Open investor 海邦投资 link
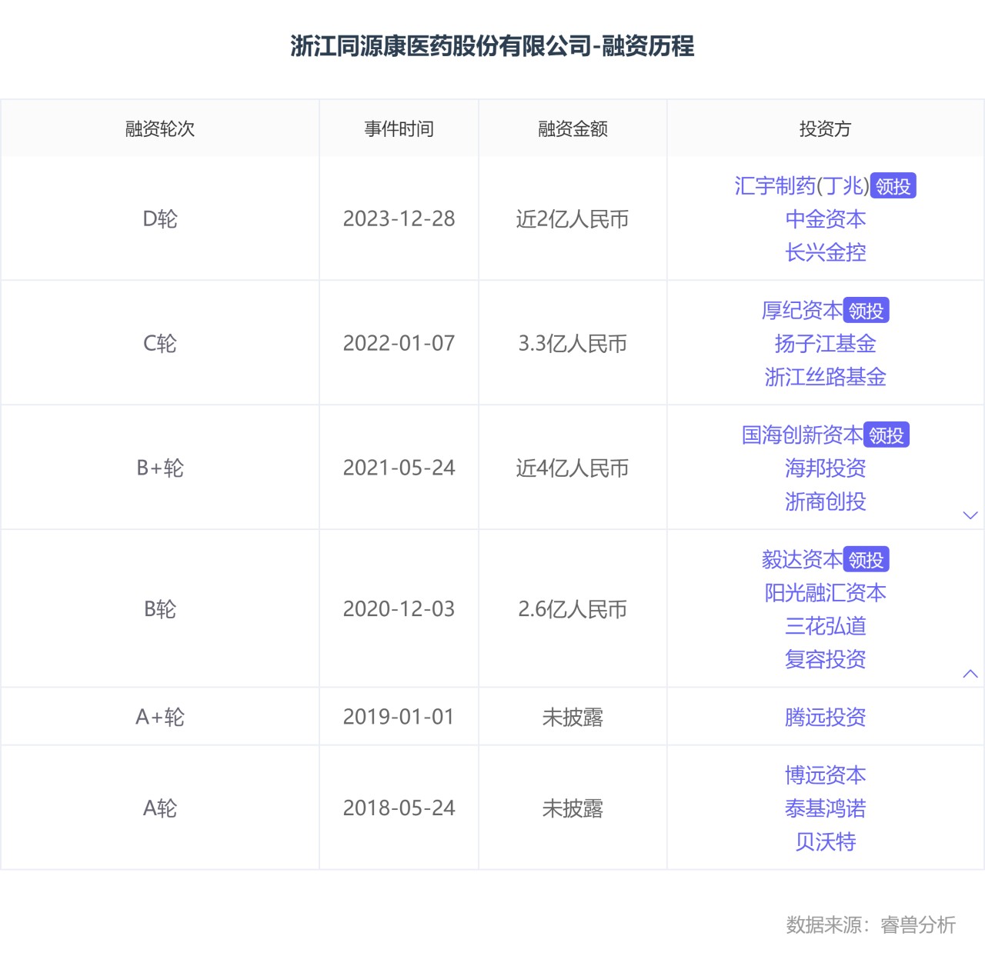The image size is (985, 976). tap(825, 468)
